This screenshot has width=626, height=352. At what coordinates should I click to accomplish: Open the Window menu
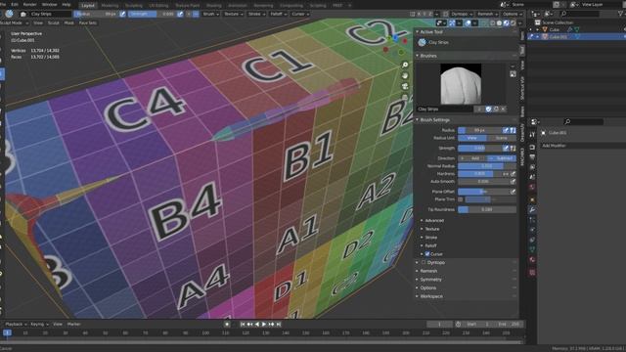pyautogui.click(x=50, y=4)
